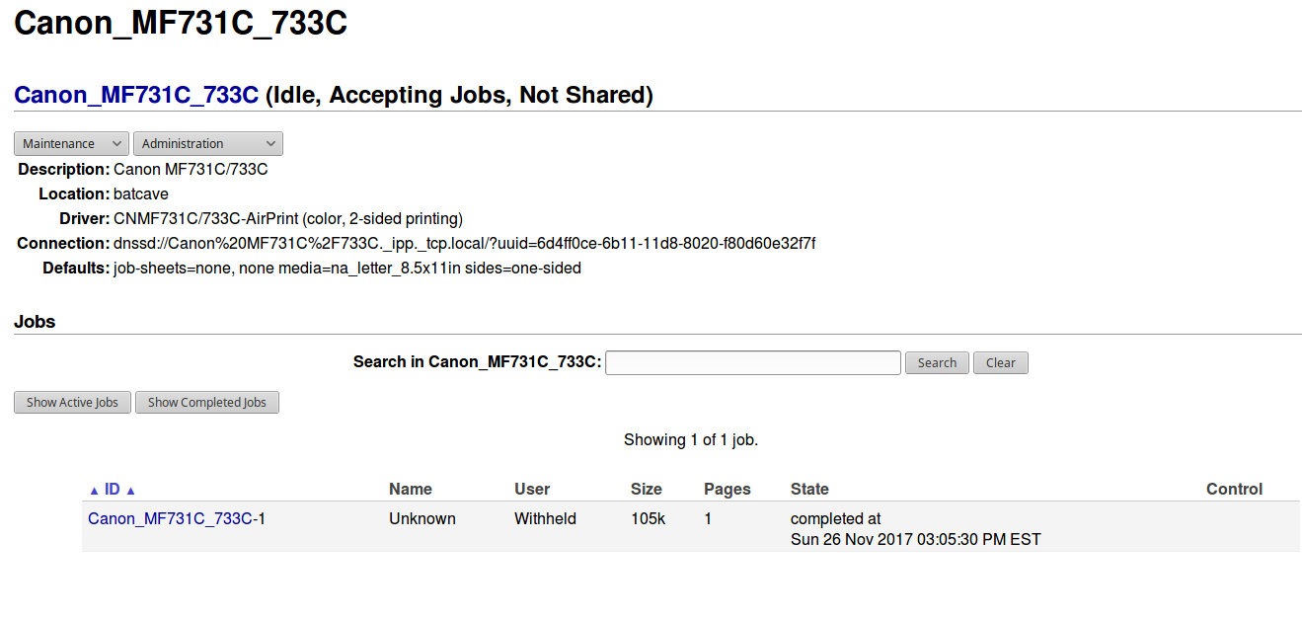Show Active Jobs
Viewport: 1302px width, 618px height.
72,403
